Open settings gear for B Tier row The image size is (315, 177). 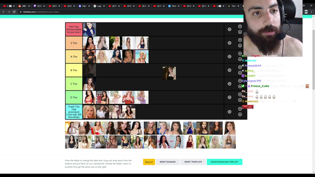[229, 70]
